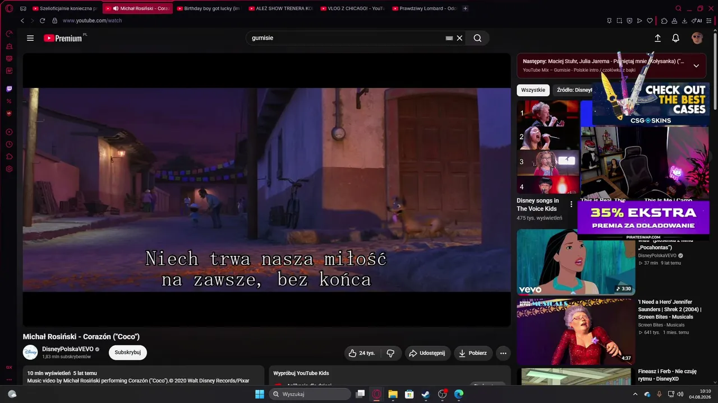This screenshot has height=403, width=718.
Task: Click the 'Pobierz' download button
Action: coord(473,353)
